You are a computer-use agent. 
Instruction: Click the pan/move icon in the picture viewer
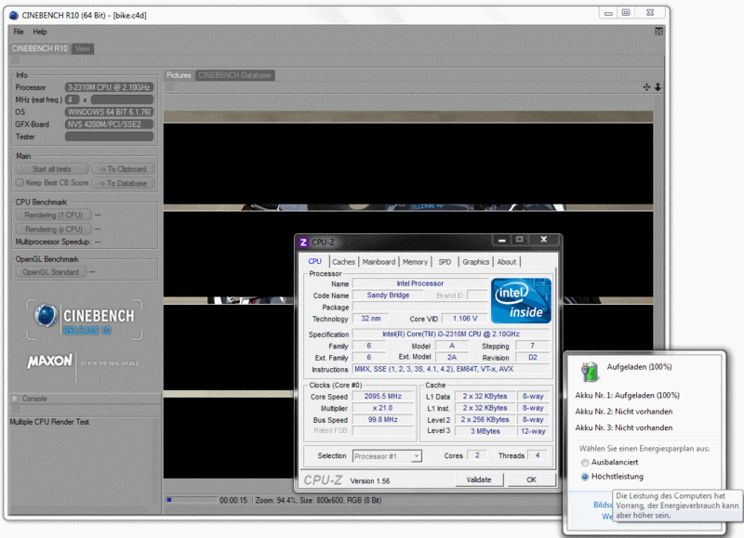coord(646,86)
